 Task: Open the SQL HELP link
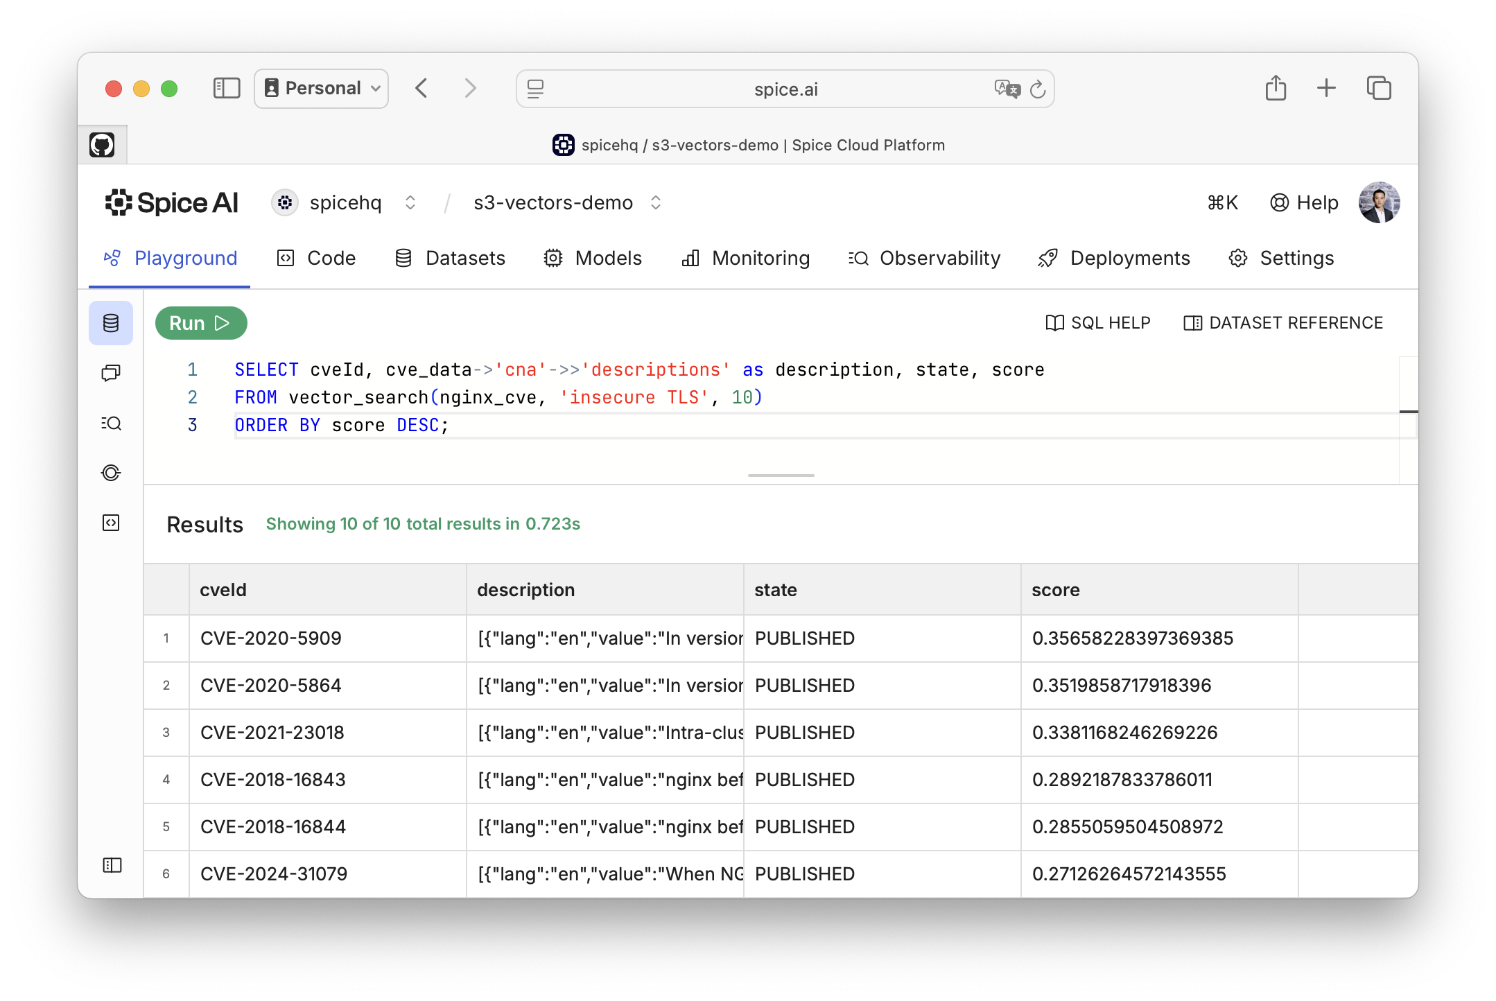click(1098, 323)
